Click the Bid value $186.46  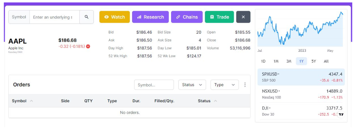tap(144, 32)
